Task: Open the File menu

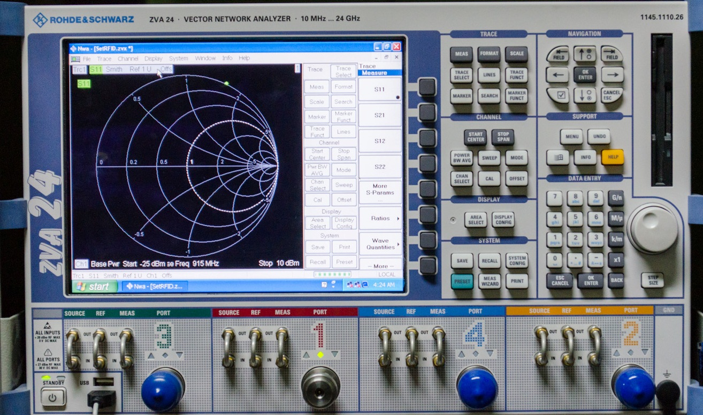Action: pyautogui.click(x=87, y=59)
